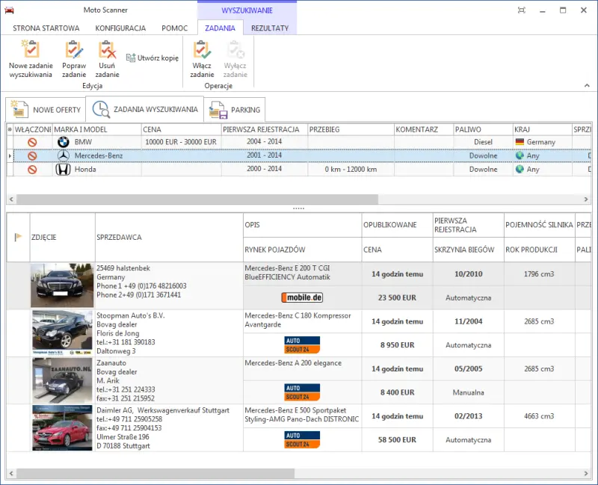Viewport: 598px width, 485px height.
Task: Open the PARKING tab
Action: (235, 110)
